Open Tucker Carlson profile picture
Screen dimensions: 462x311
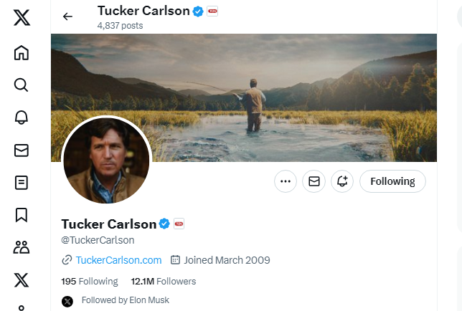[106, 161]
